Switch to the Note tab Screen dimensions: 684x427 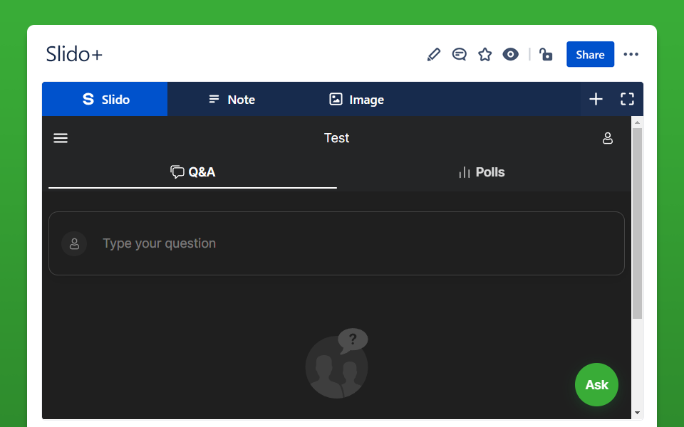point(232,100)
